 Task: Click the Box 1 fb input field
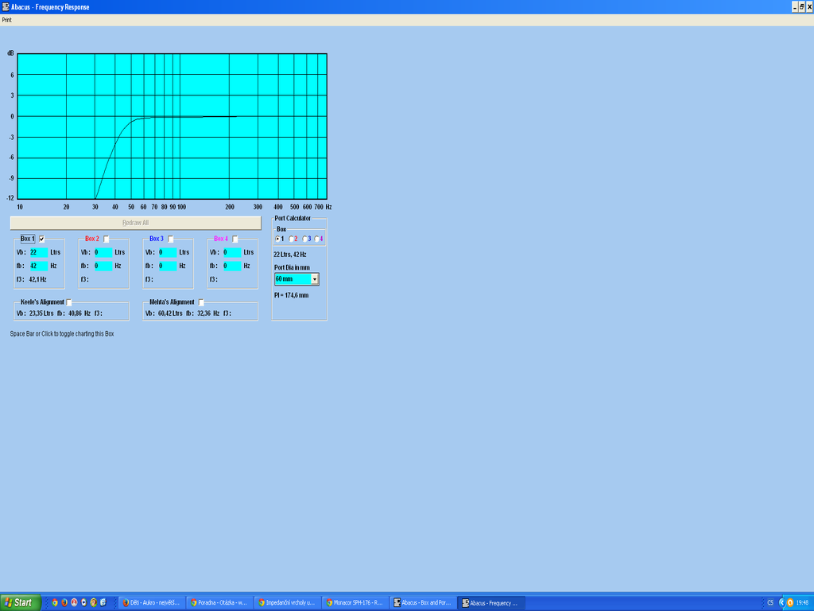click(x=39, y=266)
